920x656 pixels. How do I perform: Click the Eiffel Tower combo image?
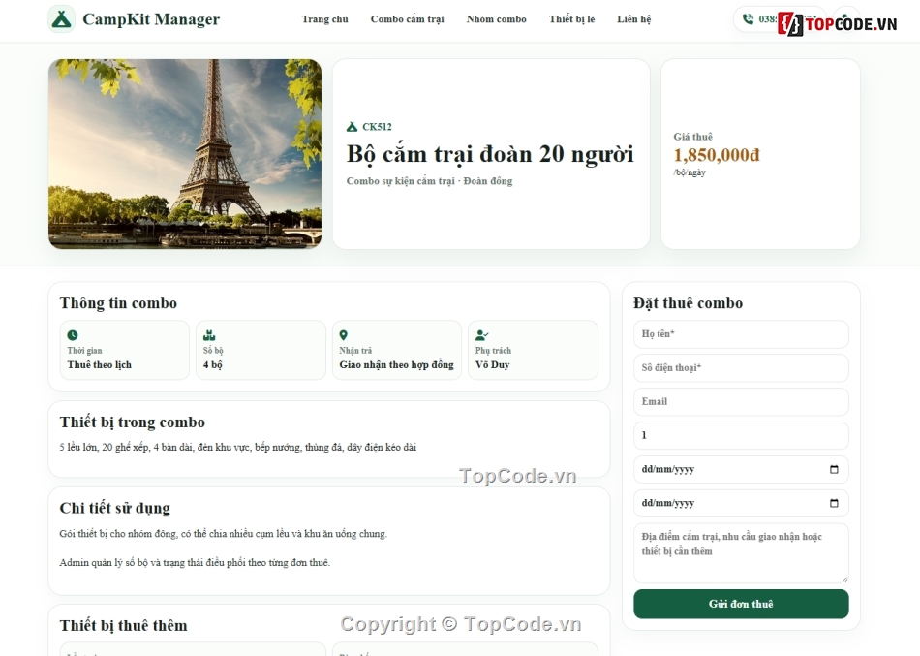point(185,154)
